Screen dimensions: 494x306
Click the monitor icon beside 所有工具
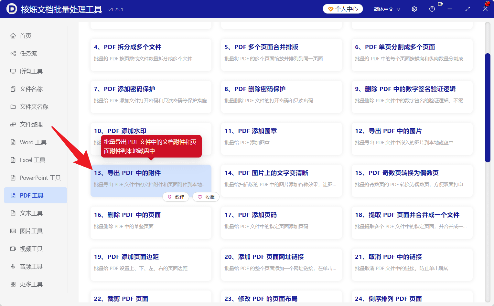coord(13,71)
